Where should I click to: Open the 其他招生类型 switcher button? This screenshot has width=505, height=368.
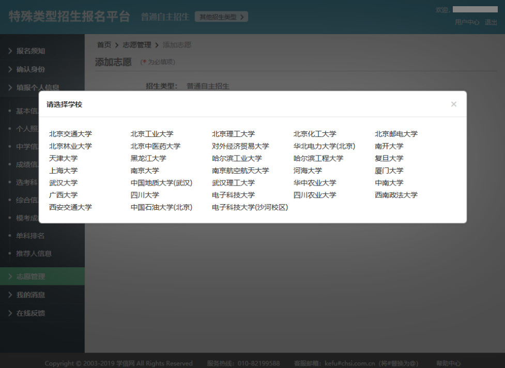(221, 17)
